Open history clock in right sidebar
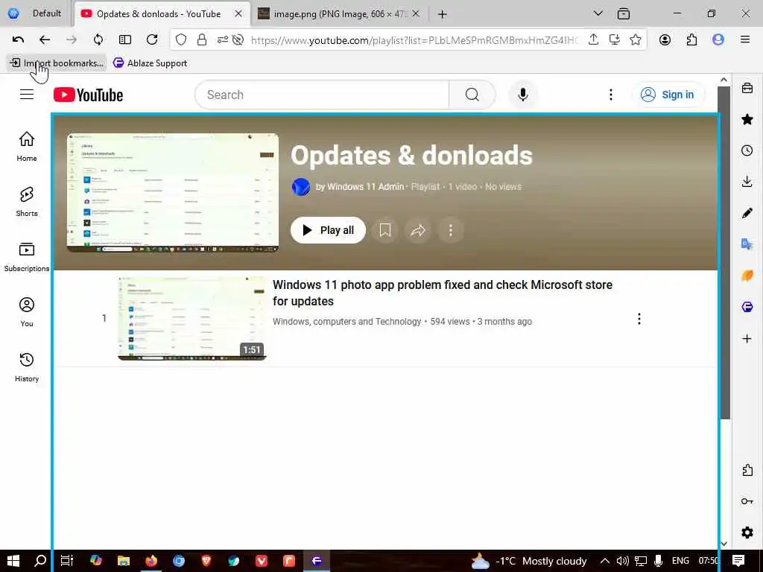The image size is (763, 572). 747,150
